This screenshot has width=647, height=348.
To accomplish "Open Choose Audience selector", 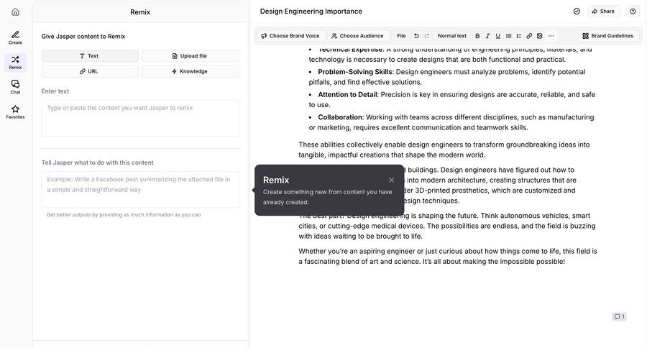I will point(357,36).
